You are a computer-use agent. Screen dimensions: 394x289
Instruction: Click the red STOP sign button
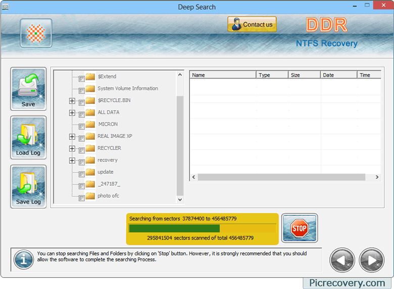(300, 228)
